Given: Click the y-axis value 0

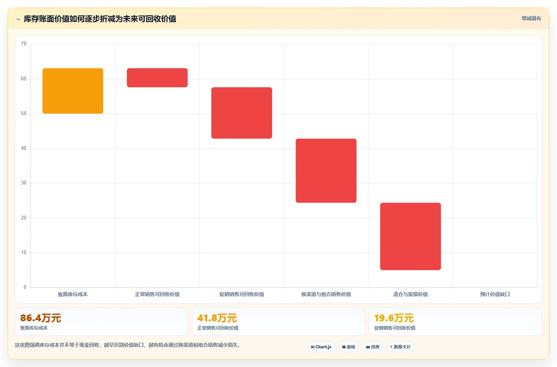Looking at the screenshot, I should click(25, 287).
